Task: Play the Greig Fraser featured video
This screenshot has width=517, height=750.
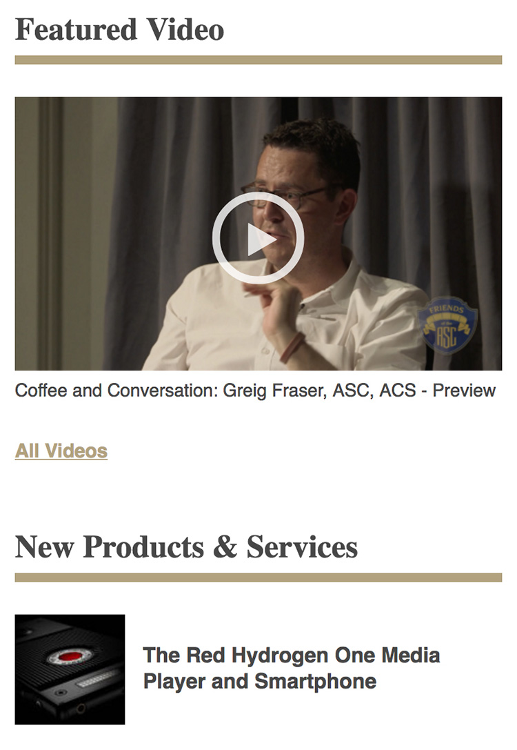Action: (x=258, y=238)
